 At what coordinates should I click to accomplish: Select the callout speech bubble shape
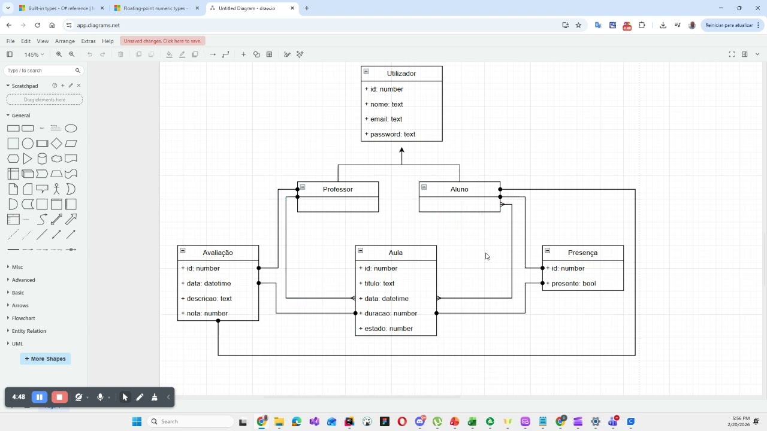42,189
